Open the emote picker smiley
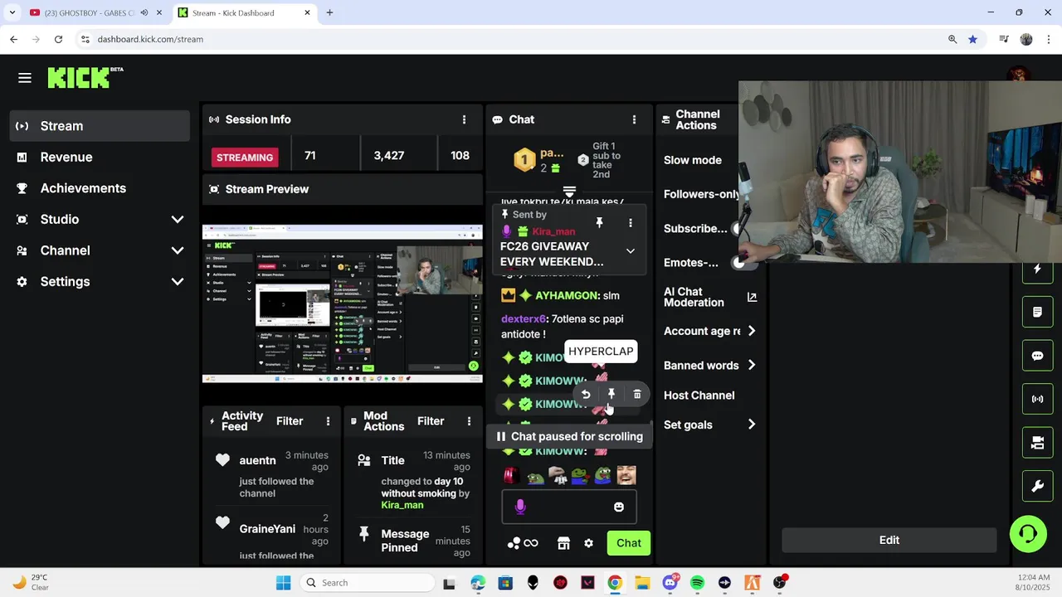Screen dimensions: 1062x597 (619, 507)
